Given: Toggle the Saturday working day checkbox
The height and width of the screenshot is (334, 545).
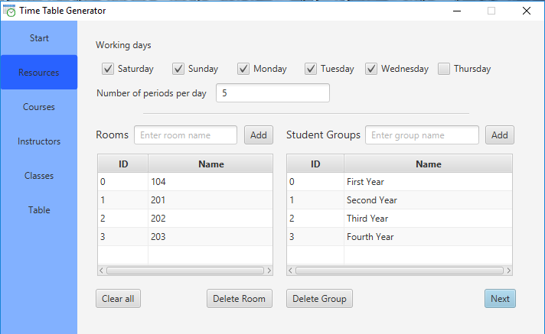Looking at the screenshot, I should (x=108, y=69).
